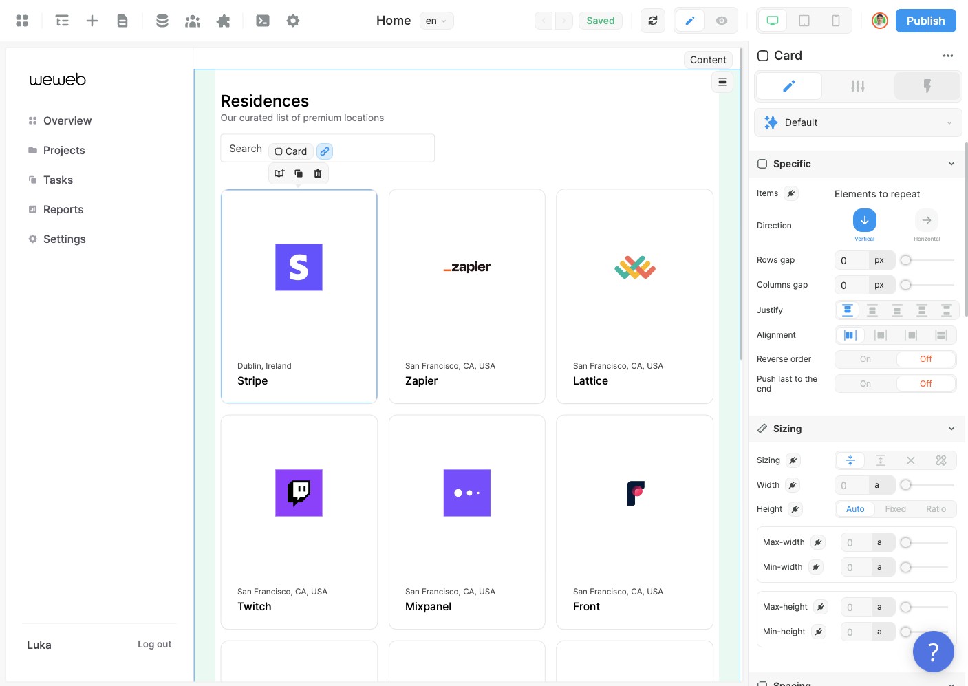Open the sliders settings tab
The image size is (968, 686).
tap(858, 86)
